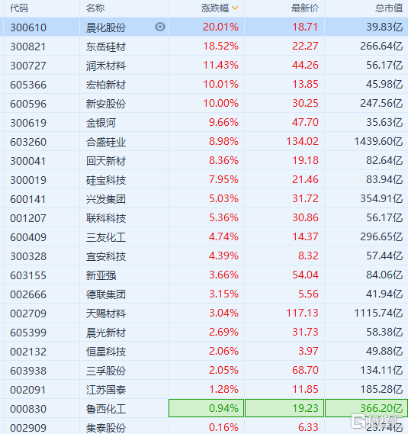Viewport: 408px width, 434px height.
Task: Click highlighted 0.94% change cell
Action: coord(206,408)
